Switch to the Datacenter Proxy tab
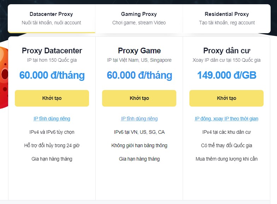 click(x=52, y=18)
